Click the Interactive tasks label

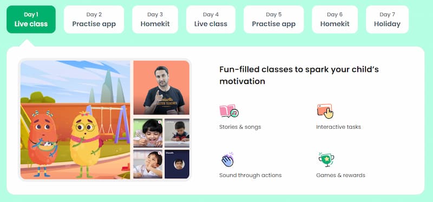(339, 127)
